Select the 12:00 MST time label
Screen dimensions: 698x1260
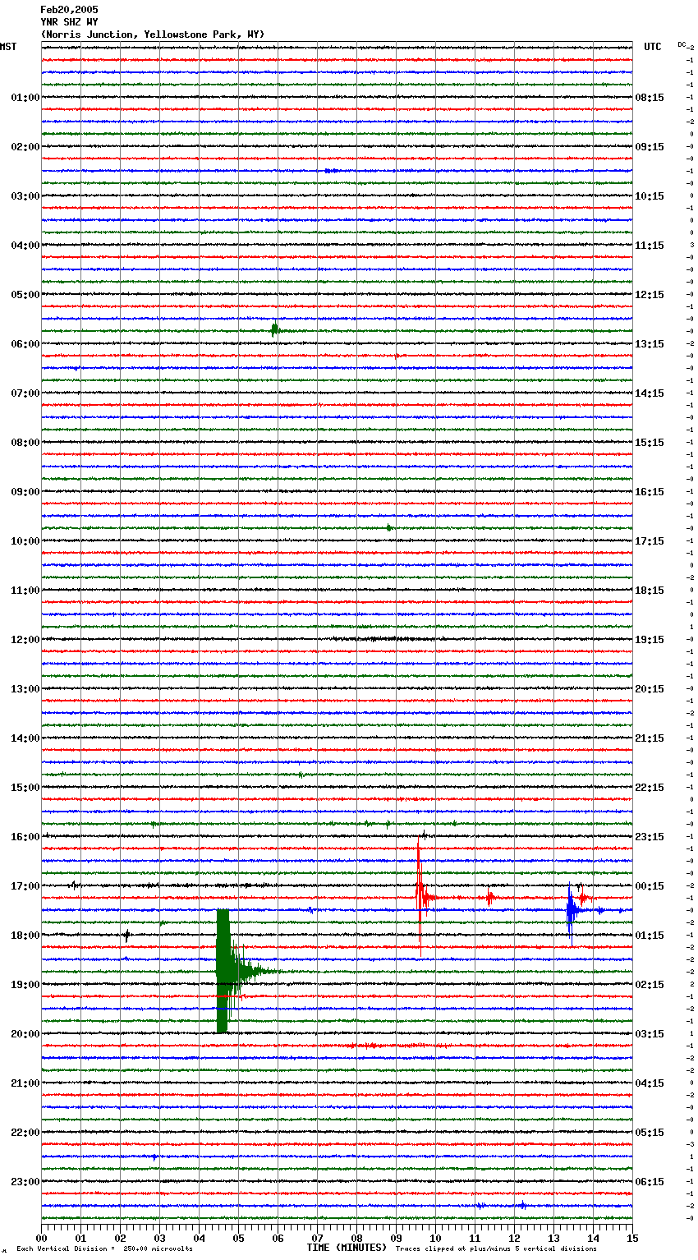25,640
